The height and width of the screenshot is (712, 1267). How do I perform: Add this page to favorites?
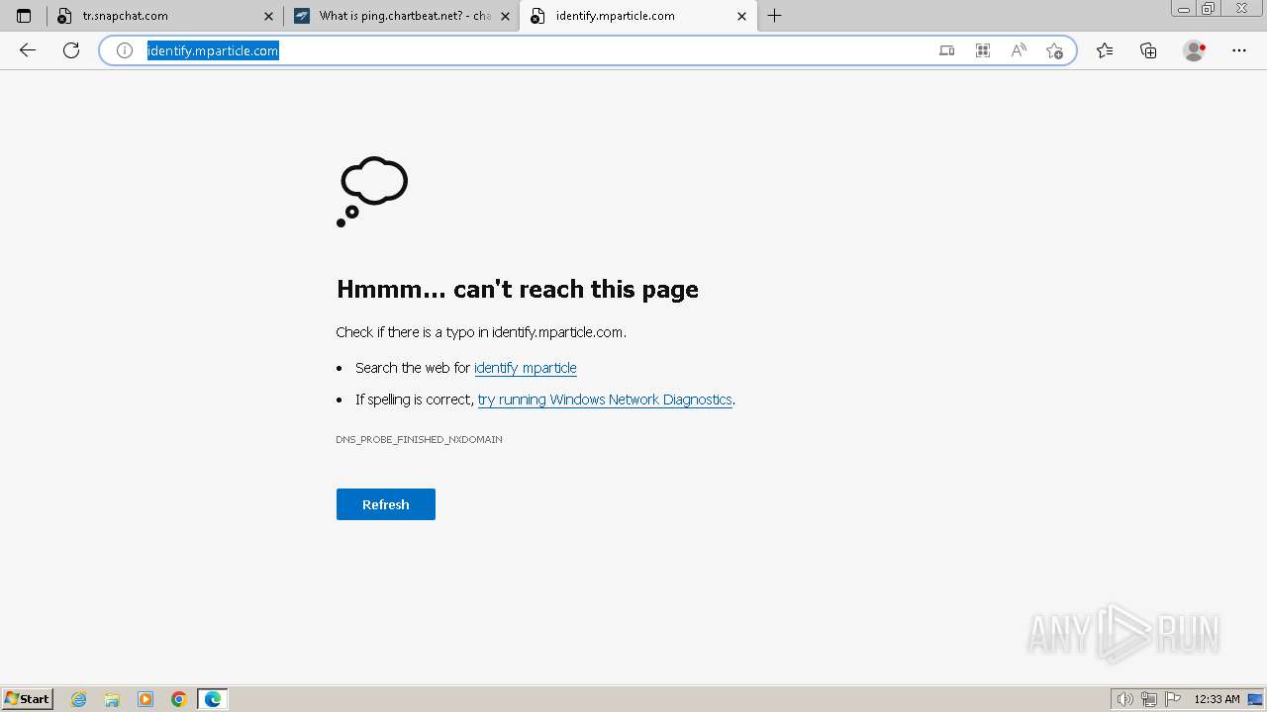click(x=1054, y=50)
